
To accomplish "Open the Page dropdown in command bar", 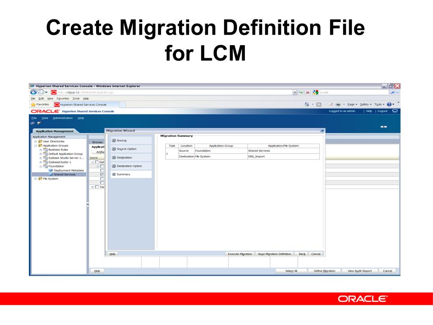I will pyautogui.click(x=352, y=104).
